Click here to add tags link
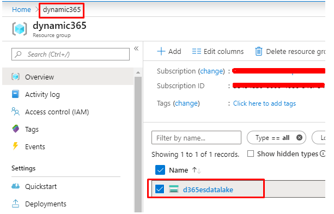The height and width of the screenshot is (214, 334). (264, 103)
